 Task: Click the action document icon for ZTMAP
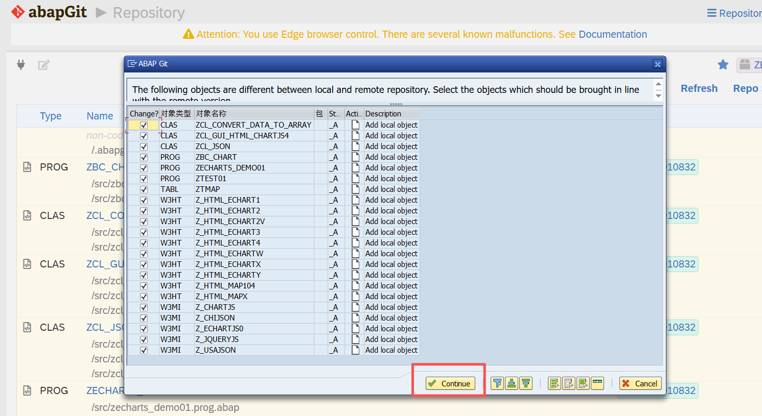[x=355, y=189]
